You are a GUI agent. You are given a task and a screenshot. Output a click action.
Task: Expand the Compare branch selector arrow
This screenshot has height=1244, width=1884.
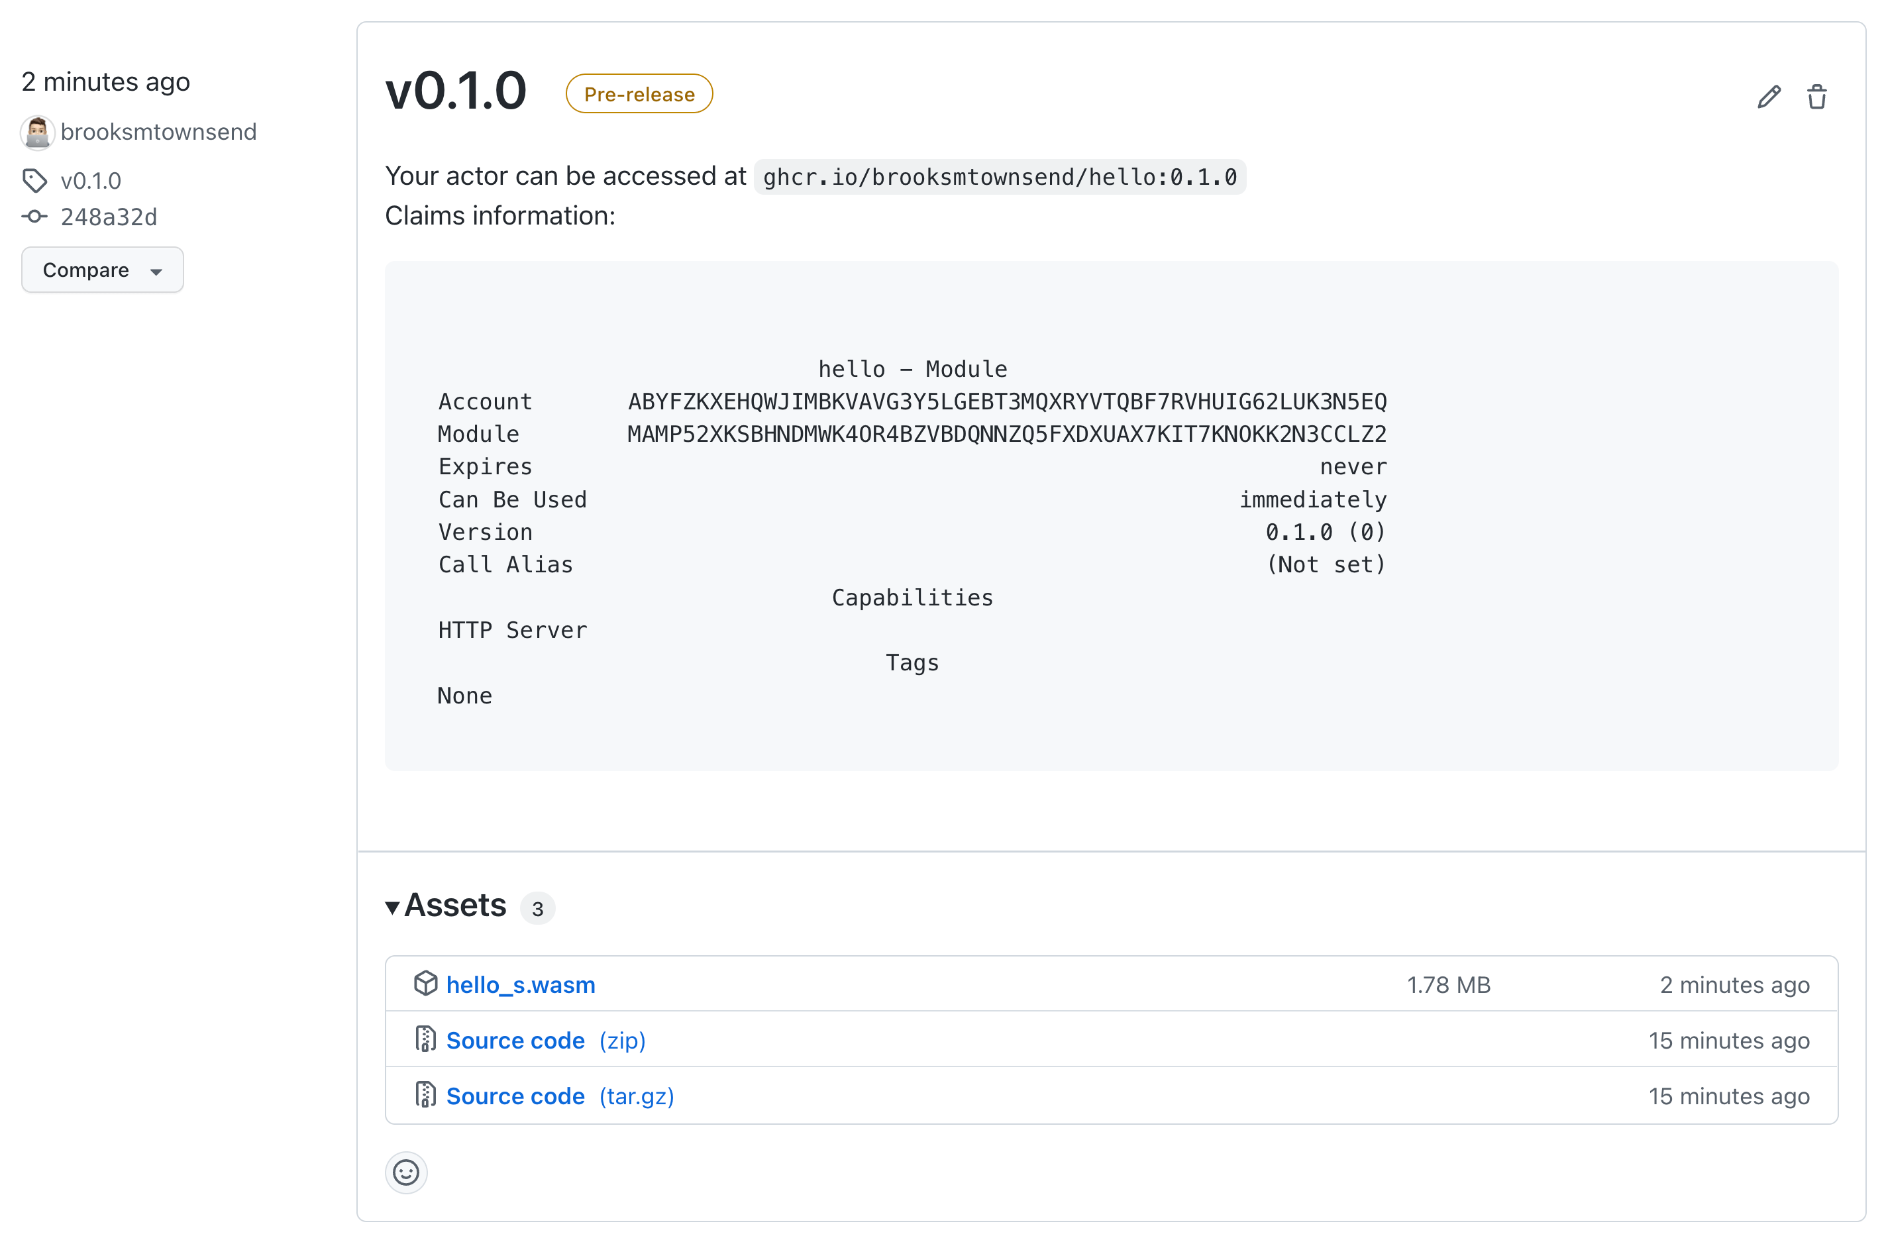pyautogui.click(x=156, y=270)
